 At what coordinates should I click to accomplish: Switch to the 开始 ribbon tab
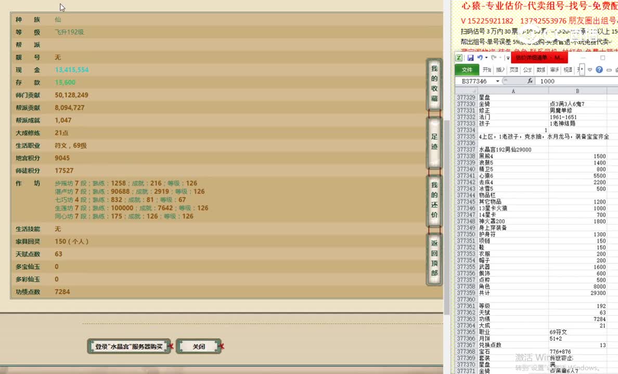point(486,69)
